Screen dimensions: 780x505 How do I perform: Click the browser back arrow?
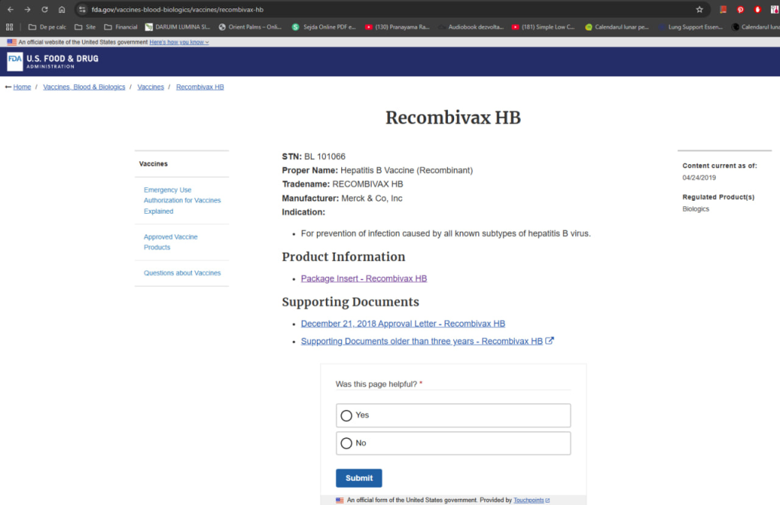10,9
